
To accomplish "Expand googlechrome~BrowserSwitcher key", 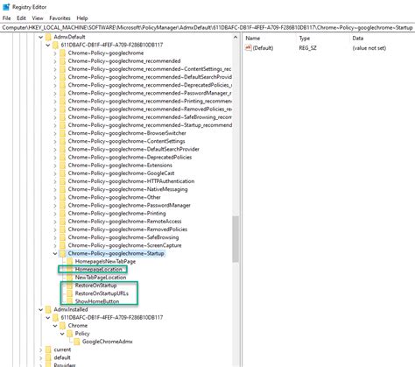I will click(x=55, y=133).
